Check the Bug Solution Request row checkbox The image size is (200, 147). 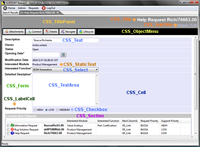pos(8,130)
